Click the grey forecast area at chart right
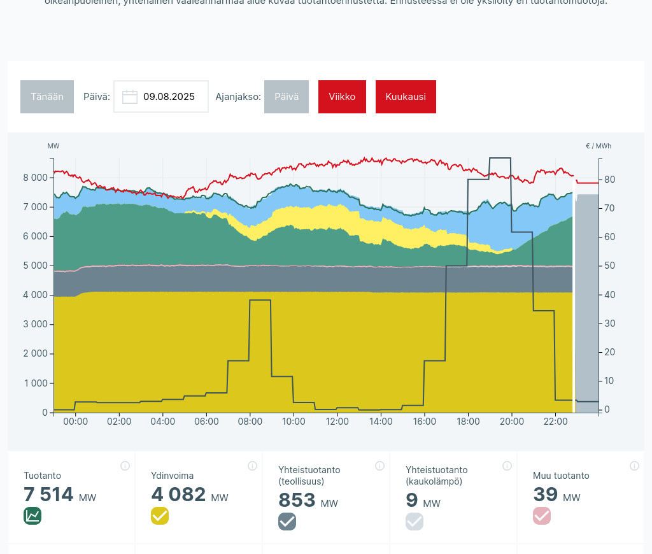652x554 pixels. click(x=586, y=306)
